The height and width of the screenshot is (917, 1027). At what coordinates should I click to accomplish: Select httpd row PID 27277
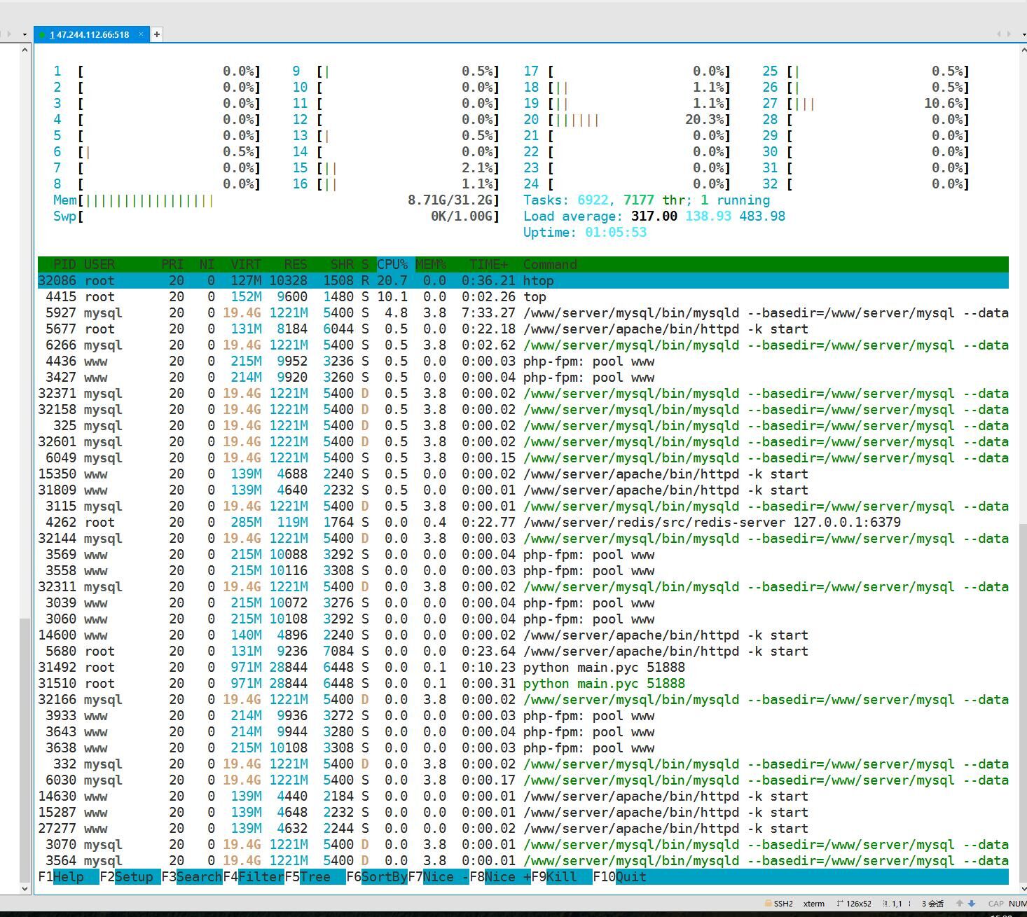(523, 829)
